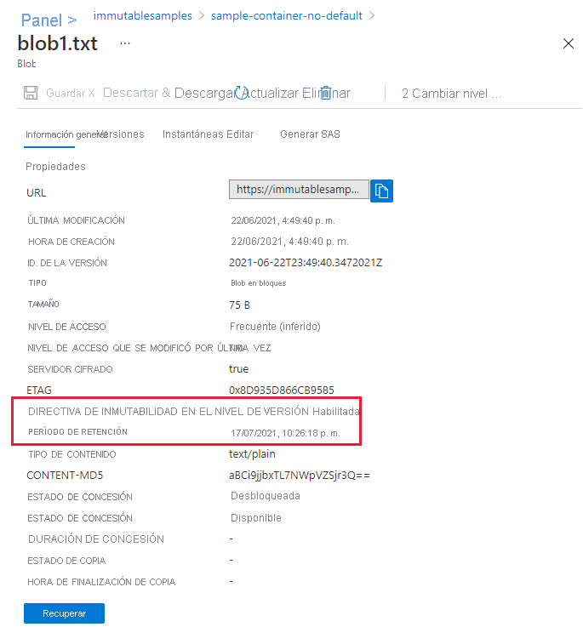Open the Editar tab
The width and height of the screenshot is (583, 644).
point(240,134)
